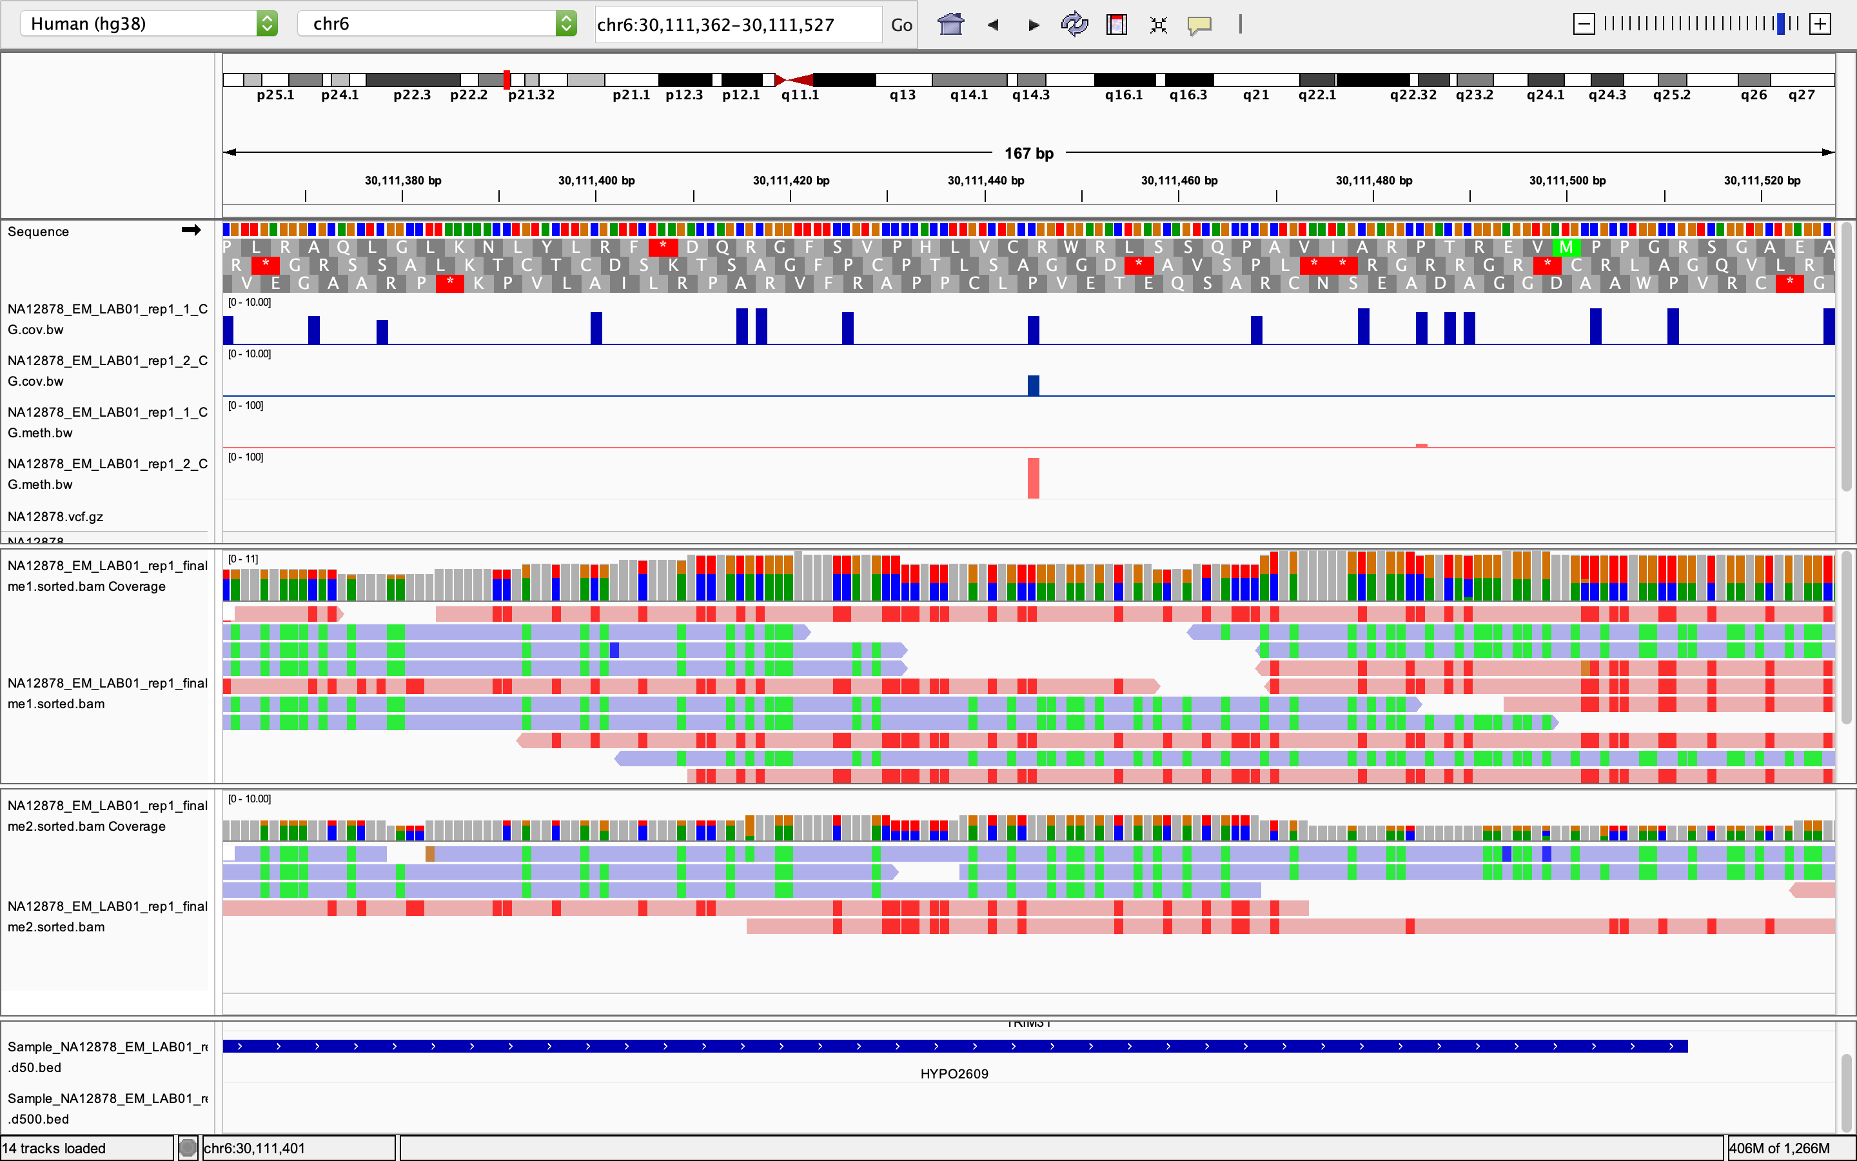Click the Go button
The height and width of the screenshot is (1161, 1857).
pos(901,25)
